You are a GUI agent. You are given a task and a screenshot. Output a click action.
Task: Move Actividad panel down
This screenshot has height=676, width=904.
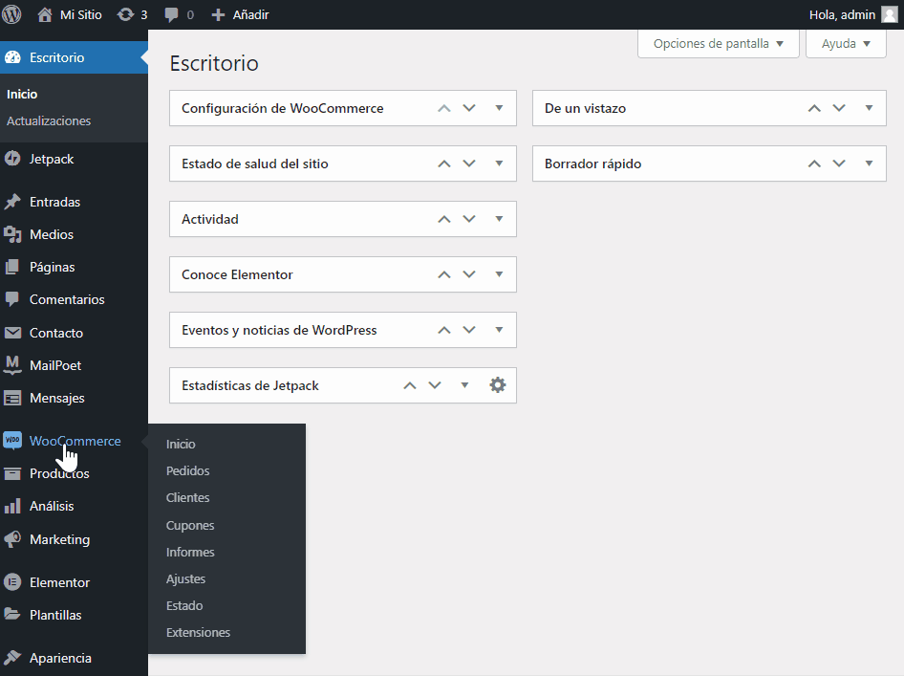[469, 219]
